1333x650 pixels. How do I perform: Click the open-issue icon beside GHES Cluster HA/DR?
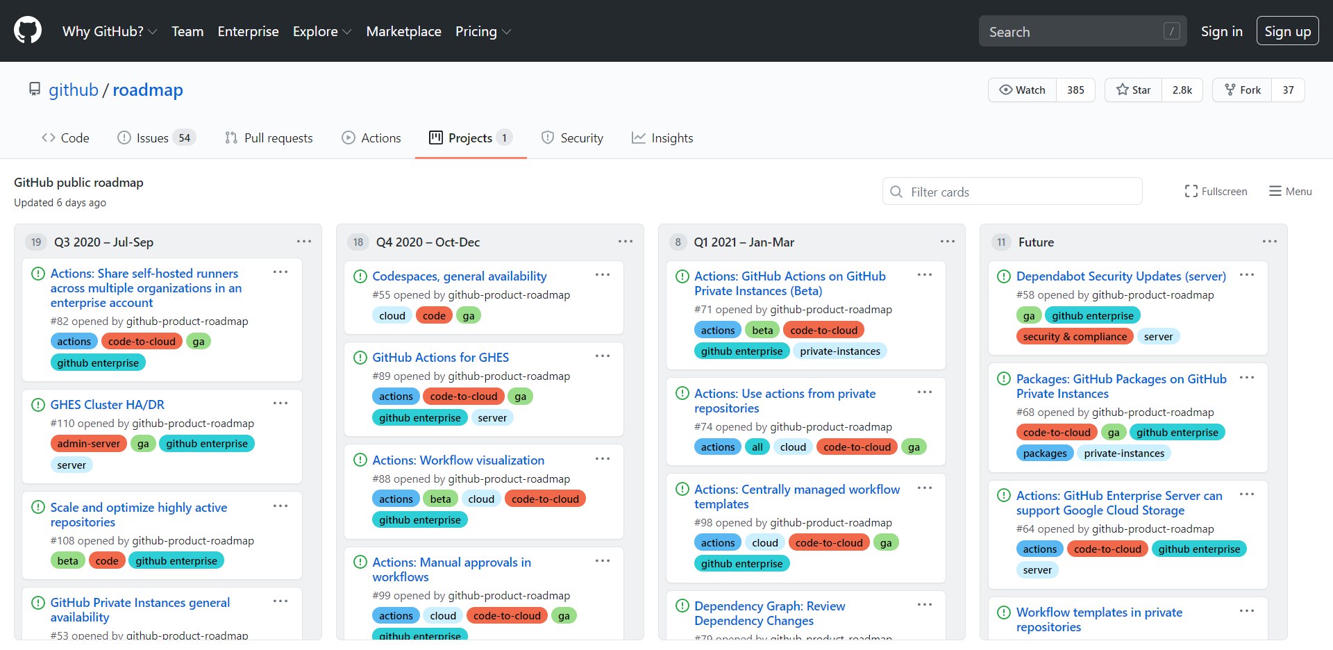[38, 404]
